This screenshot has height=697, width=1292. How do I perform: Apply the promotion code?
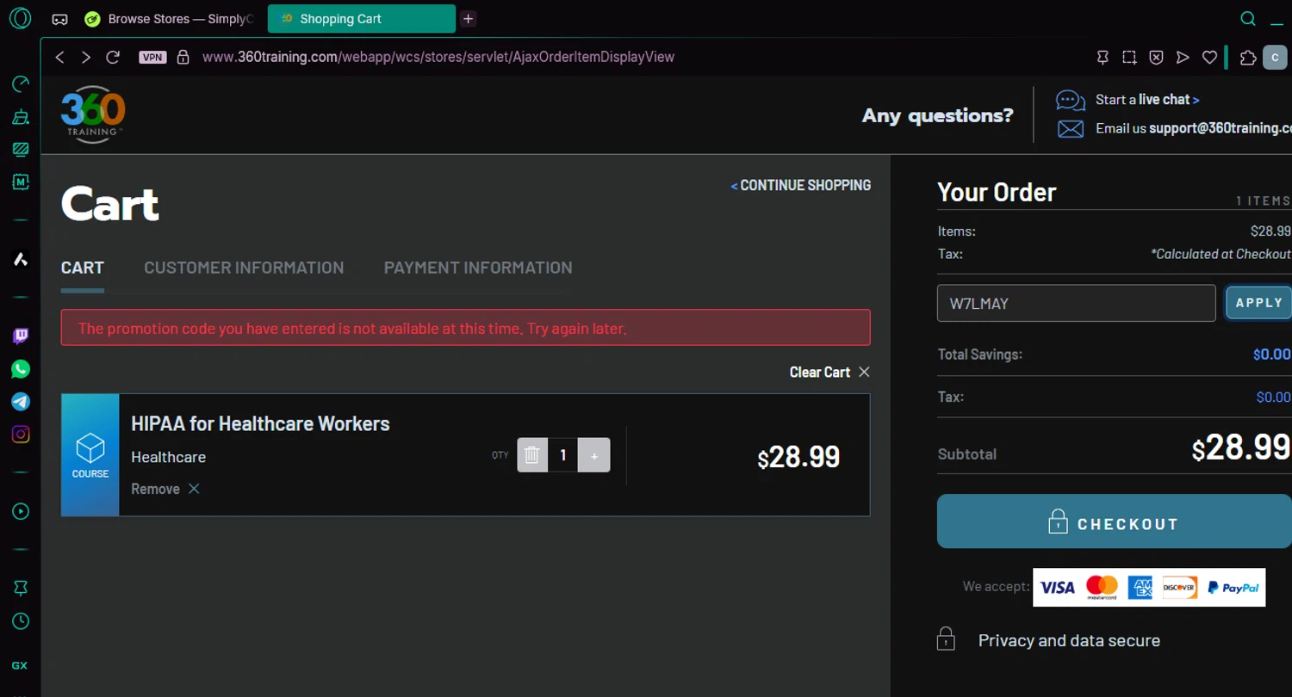(x=1259, y=303)
